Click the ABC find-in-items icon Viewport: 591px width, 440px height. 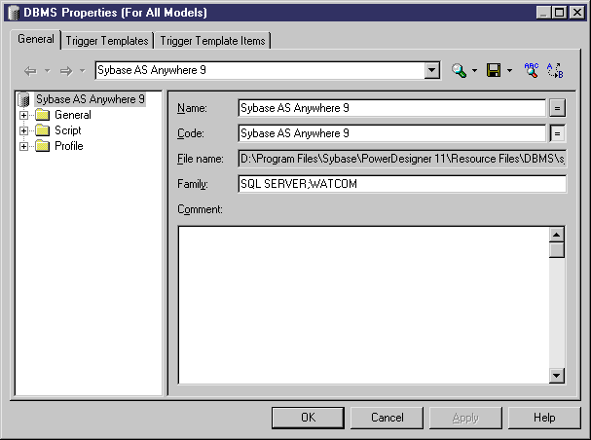tap(532, 70)
